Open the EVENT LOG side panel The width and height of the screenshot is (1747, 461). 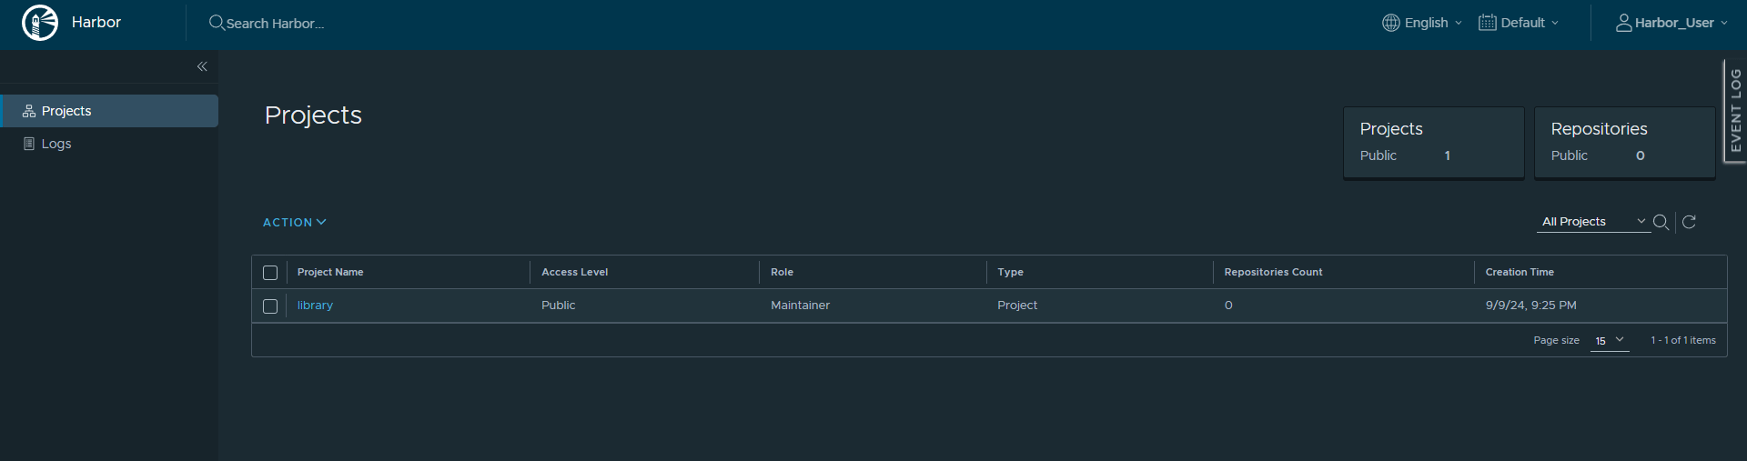tap(1735, 111)
